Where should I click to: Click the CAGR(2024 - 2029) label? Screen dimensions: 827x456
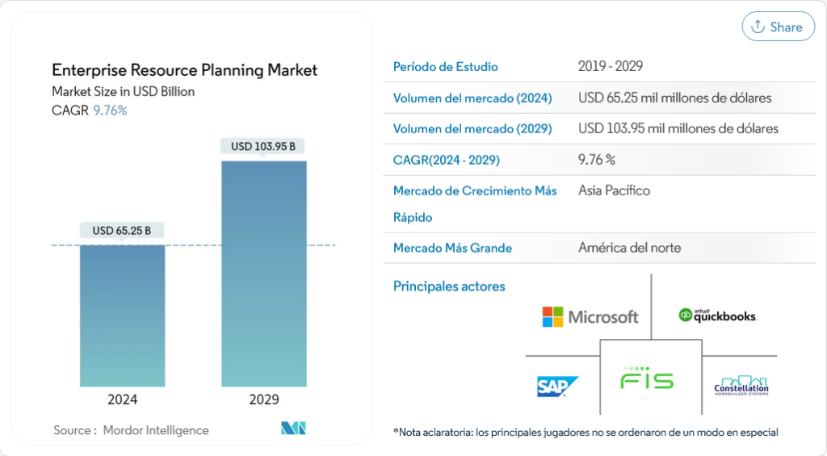[447, 160]
